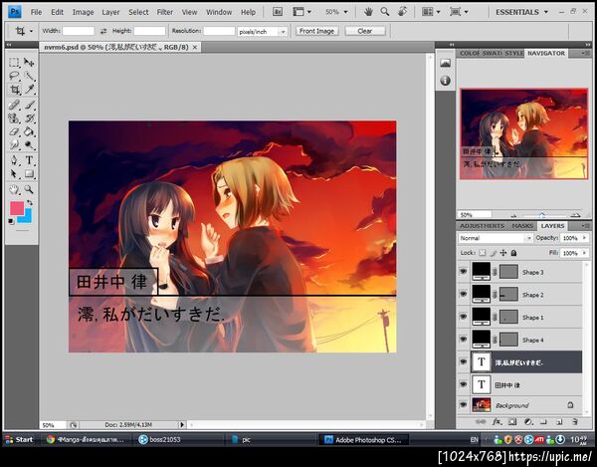
Task: Select the Zoom tool in toolbox
Action: pos(29,189)
